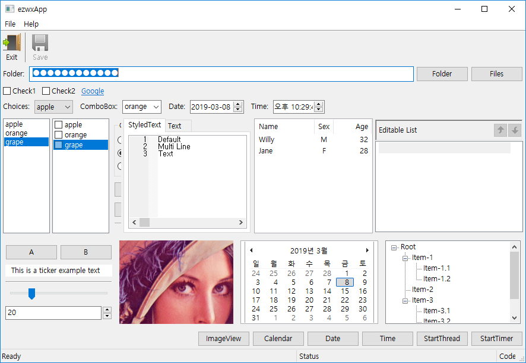Collapse the Item-1 tree node
The image size is (526, 363).
(405, 258)
